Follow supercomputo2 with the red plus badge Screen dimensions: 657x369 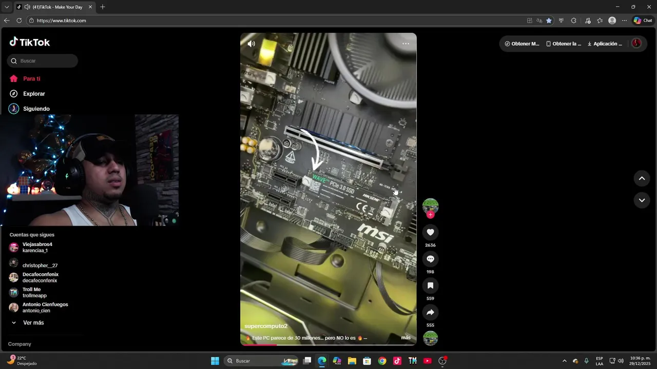[x=430, y=215]
